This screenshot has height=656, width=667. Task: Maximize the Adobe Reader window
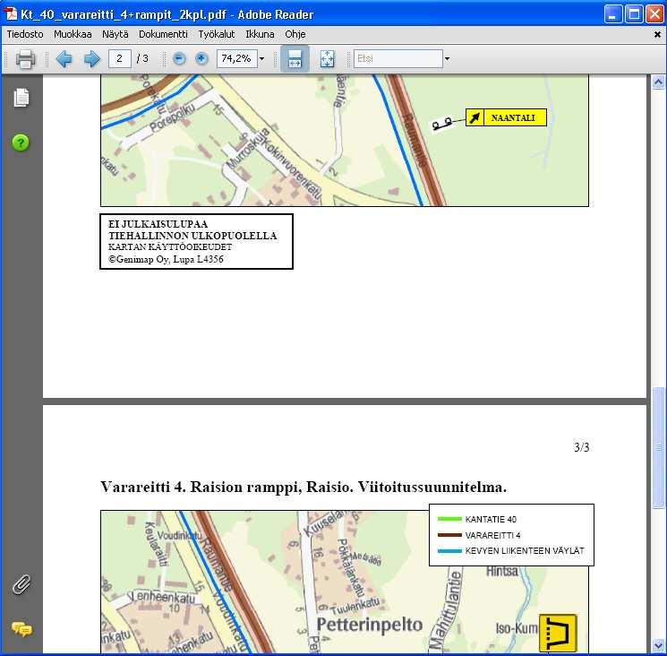(x=633, y=14)
